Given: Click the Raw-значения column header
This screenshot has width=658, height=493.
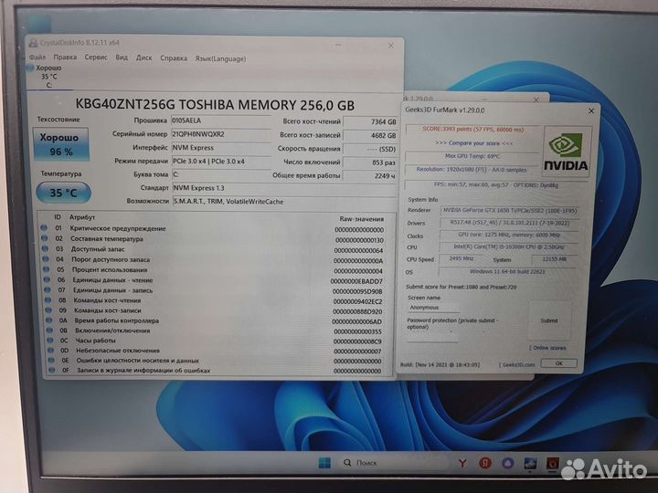Looking at the screenshot, I should [x=361, y=219].
